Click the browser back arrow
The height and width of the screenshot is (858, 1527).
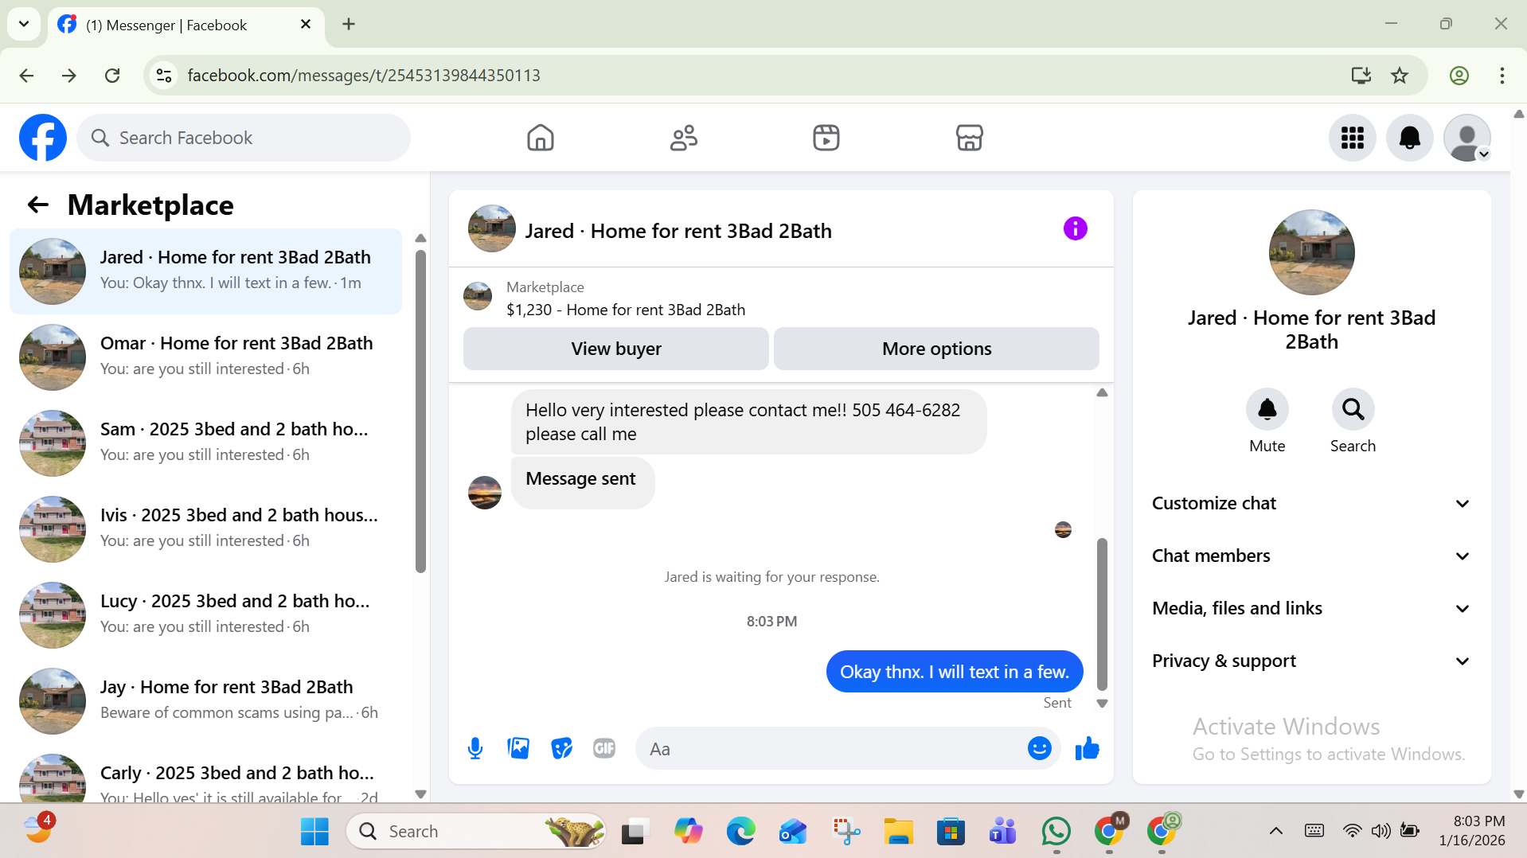click(x=26, y=76)
